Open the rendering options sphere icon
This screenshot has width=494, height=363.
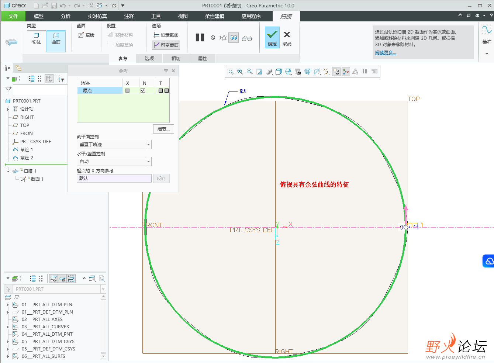[x=269, y=72]
